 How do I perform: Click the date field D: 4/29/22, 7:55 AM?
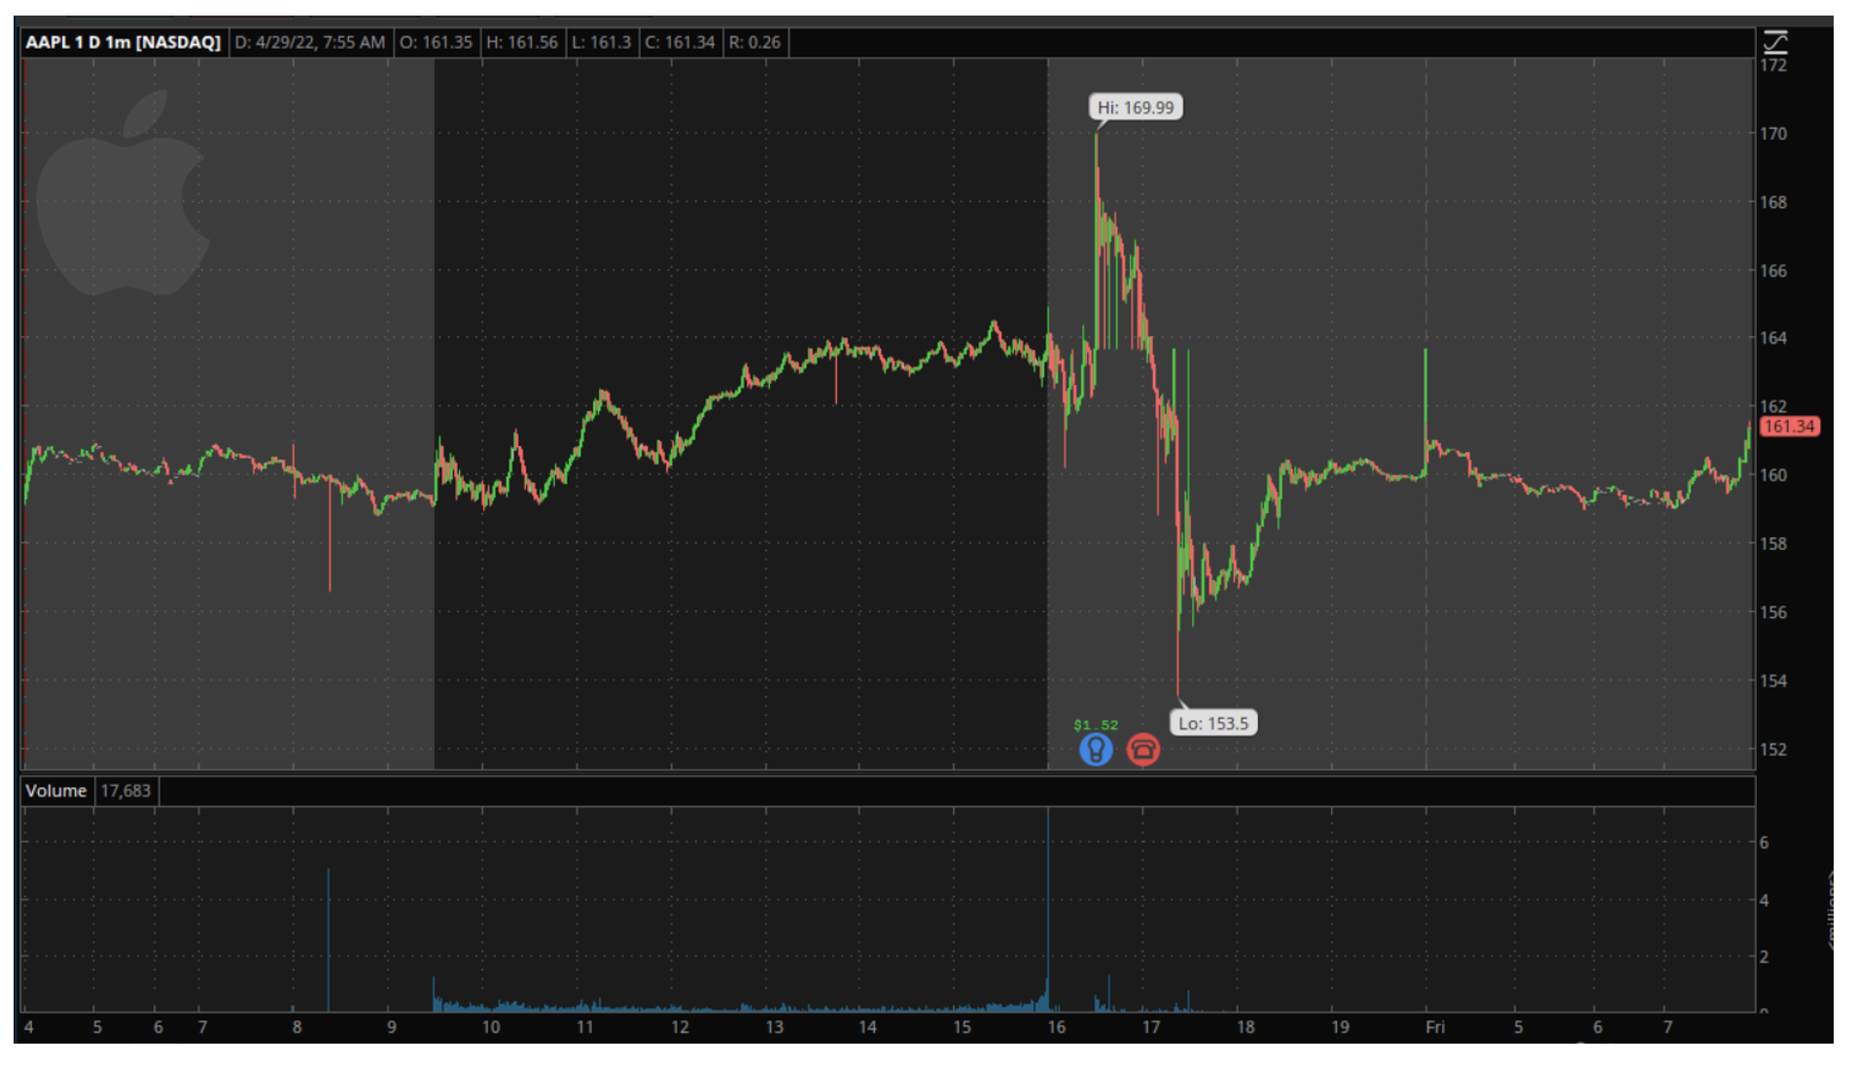[310, 42]
